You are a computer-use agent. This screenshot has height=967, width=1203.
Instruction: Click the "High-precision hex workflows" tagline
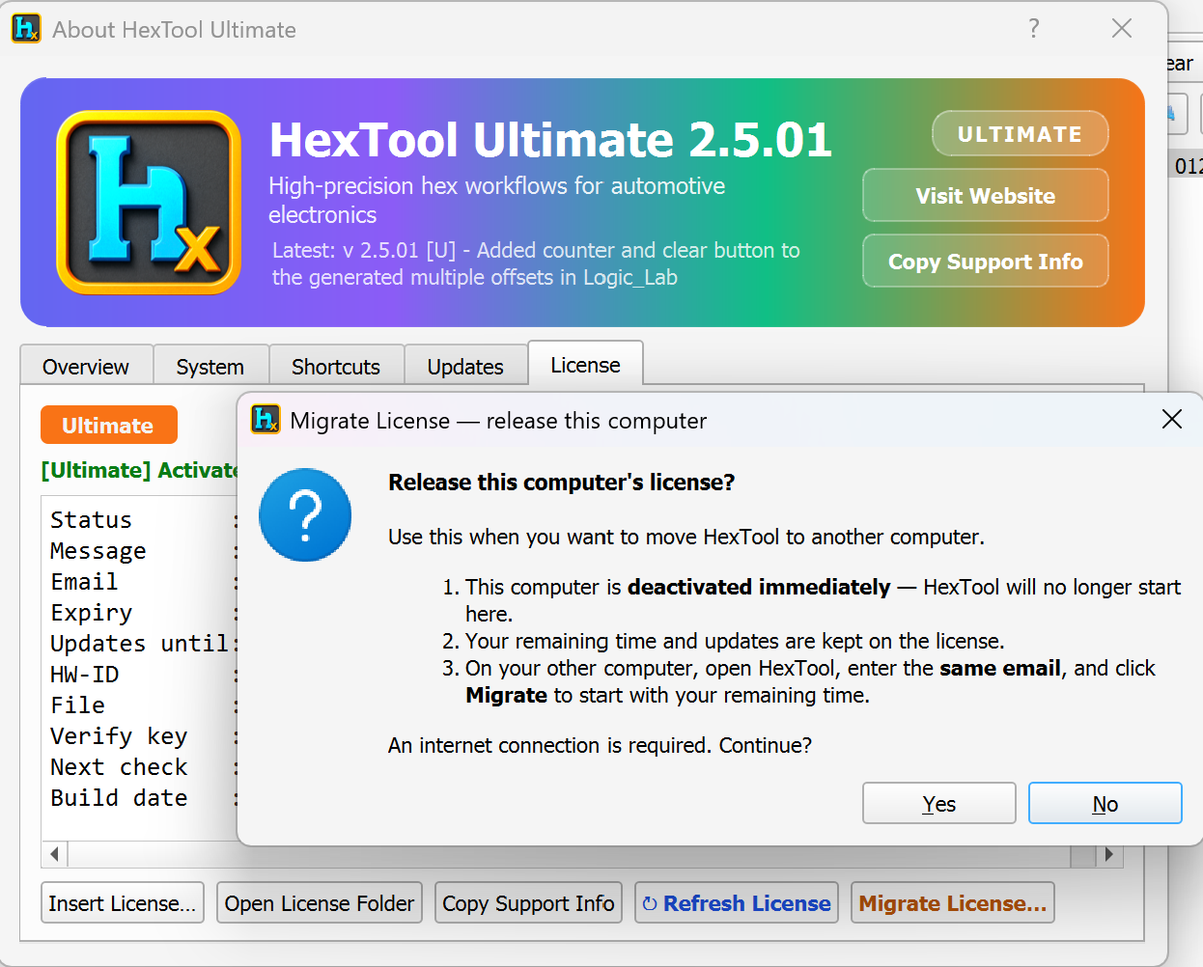click(x=496, y=200)
